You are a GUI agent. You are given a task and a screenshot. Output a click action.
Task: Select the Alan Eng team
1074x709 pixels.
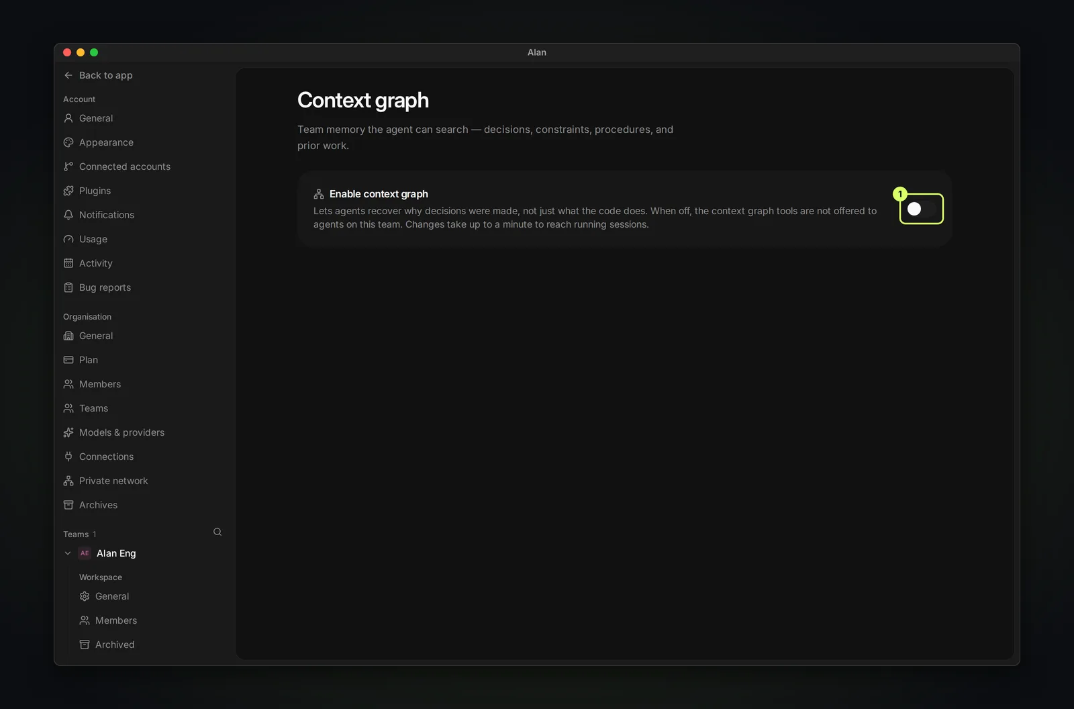tap(116, 553)
